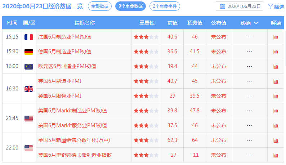
Task: Click the funnel 筛选 filter icon
Action: [270, 6]
